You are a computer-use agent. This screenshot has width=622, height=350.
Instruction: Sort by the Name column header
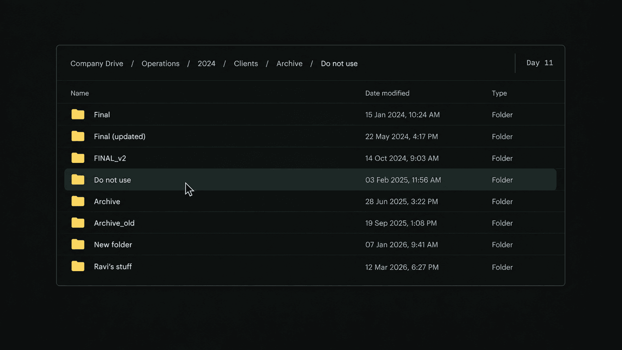pos(80,93)
